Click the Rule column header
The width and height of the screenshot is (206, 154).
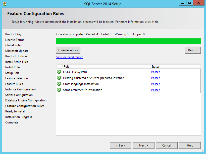coord(106,67)
